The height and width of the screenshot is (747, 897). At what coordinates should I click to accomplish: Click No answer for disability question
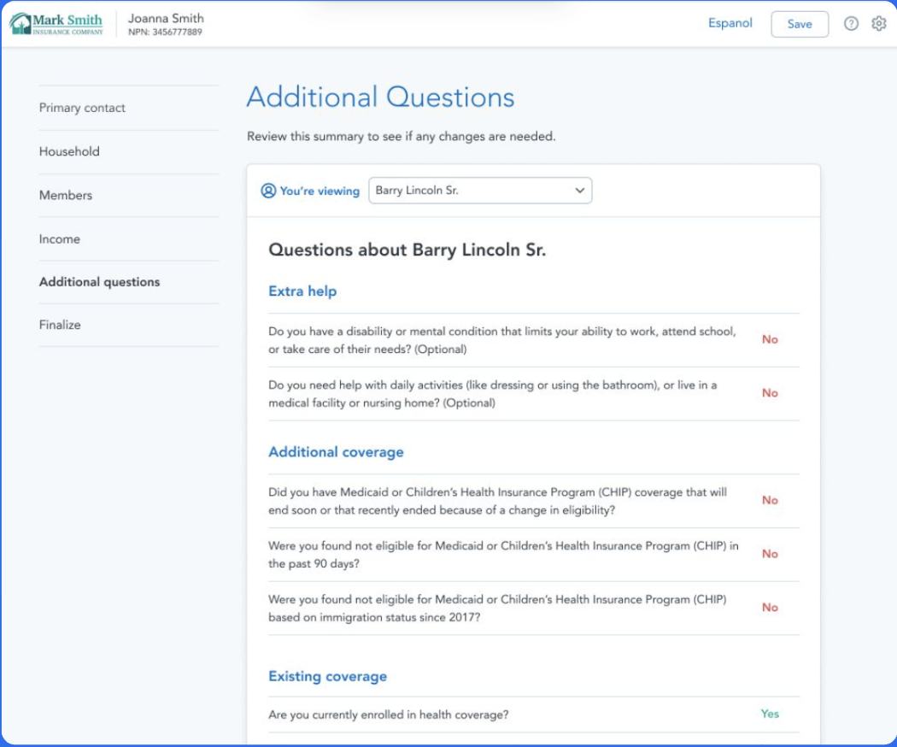pyautogui.click(x=770, y=339)
